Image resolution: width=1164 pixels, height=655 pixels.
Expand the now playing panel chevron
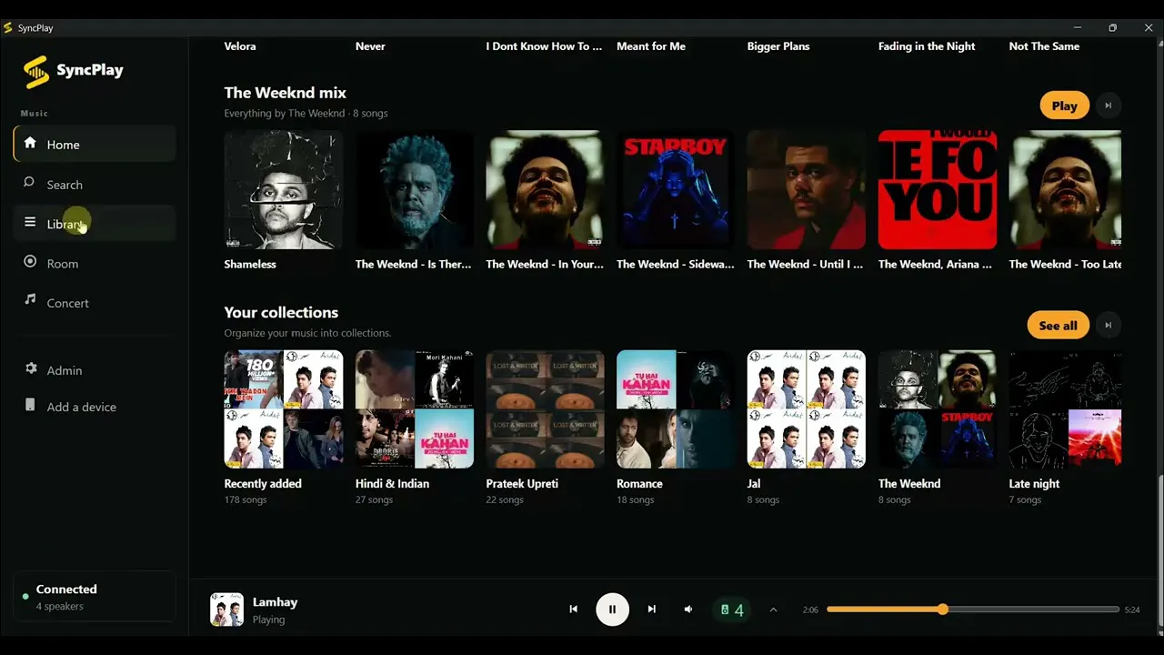pyautogui.click(x=773, y=610)
